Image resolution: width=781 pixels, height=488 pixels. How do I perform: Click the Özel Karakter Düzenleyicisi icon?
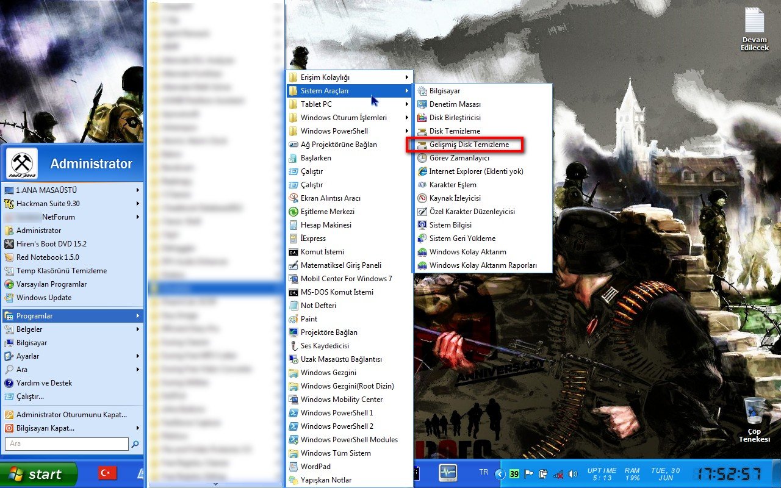(x=422, y=212)
